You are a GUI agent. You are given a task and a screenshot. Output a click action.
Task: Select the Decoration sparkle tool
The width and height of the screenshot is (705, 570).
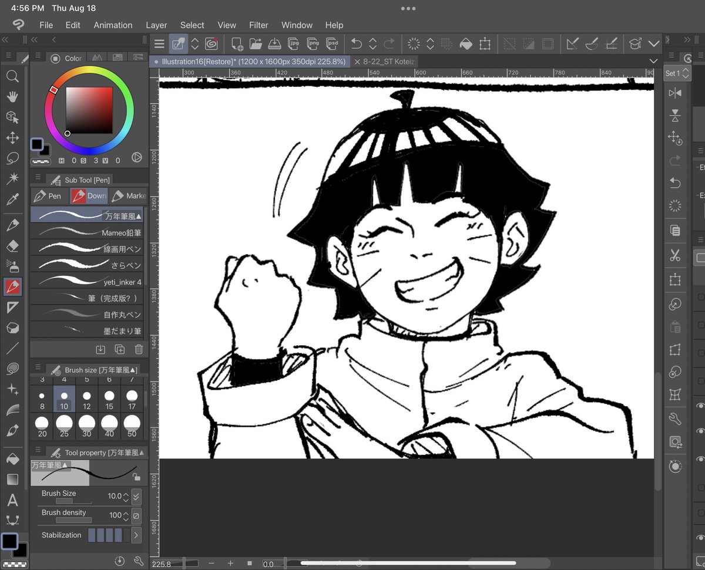click(x=12, y=389)
